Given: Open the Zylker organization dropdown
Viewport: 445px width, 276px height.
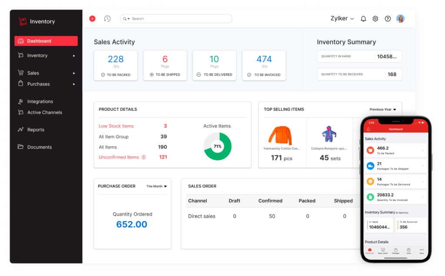Looking at the screenshot, I should (x=342, y=19).
